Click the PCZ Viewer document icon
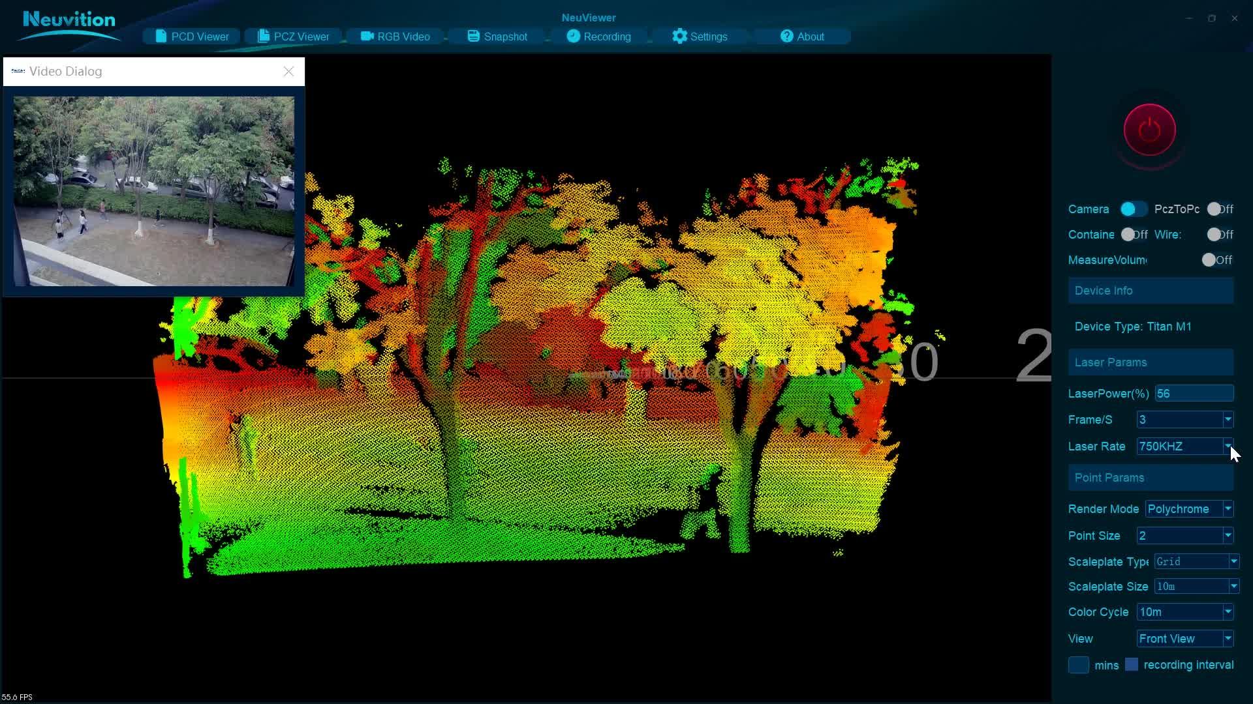The height and width of the screenshot is (704, 1253). 263,37
